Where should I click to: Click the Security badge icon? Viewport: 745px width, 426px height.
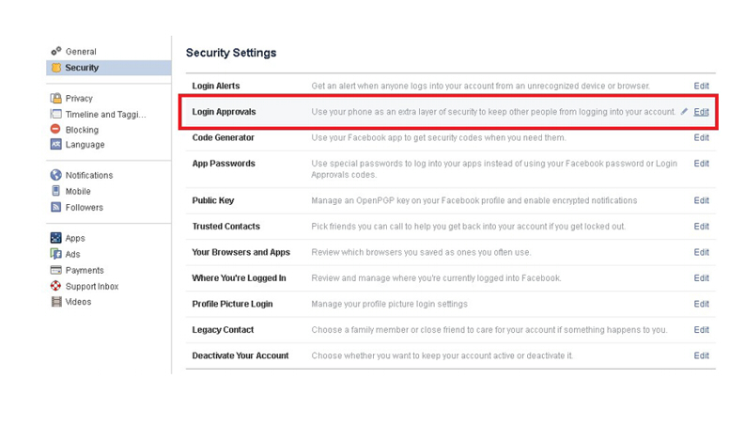(x=56, y=68)
